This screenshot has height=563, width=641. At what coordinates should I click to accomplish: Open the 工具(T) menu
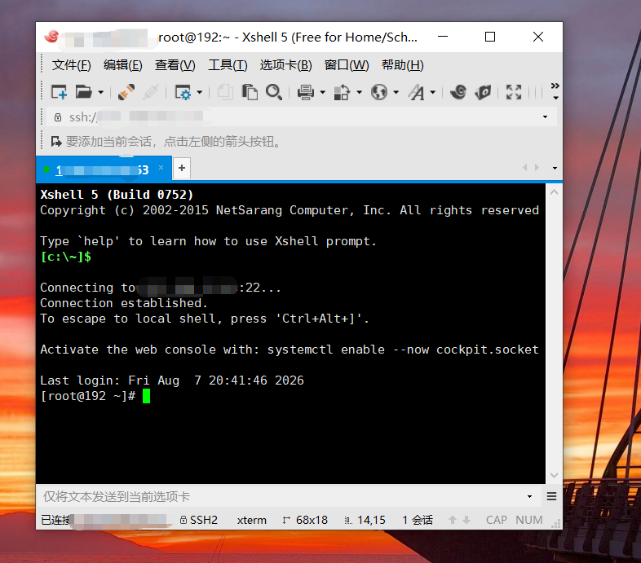(x=228, y=65)
